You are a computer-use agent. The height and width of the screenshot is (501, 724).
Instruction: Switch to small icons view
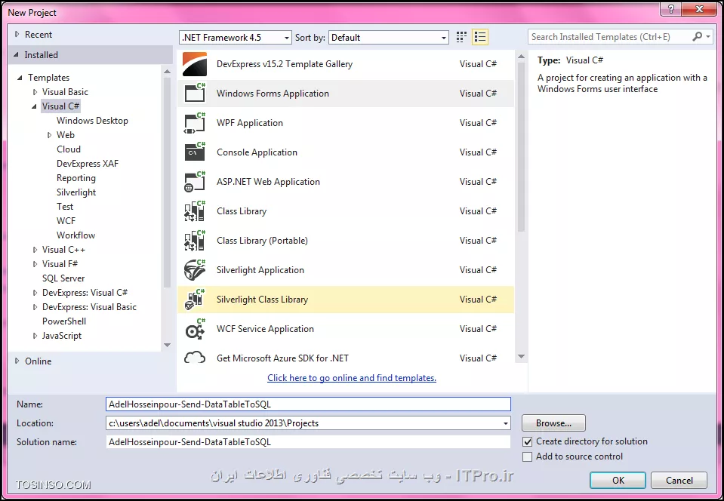coord(461,37)
